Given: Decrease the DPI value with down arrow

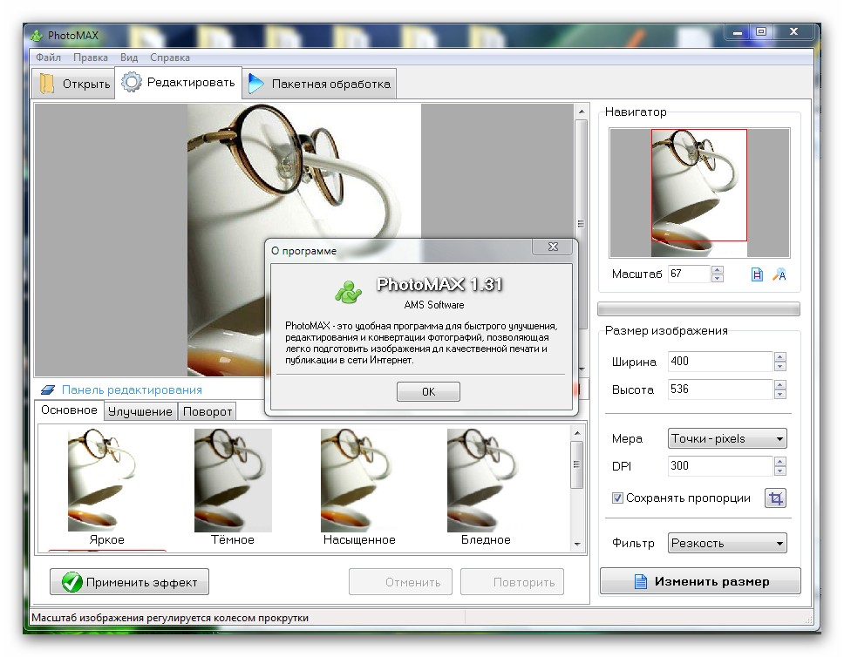Looking at the screenshot, I should click(779, 471).
